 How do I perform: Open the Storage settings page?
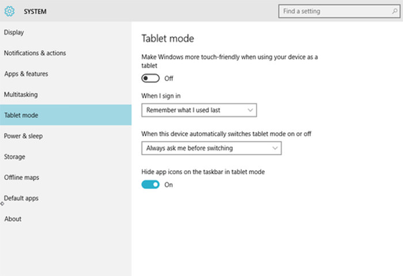(x=14, y=156)
